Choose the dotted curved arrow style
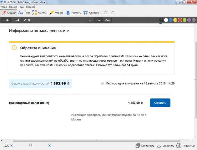 point(27,20)
